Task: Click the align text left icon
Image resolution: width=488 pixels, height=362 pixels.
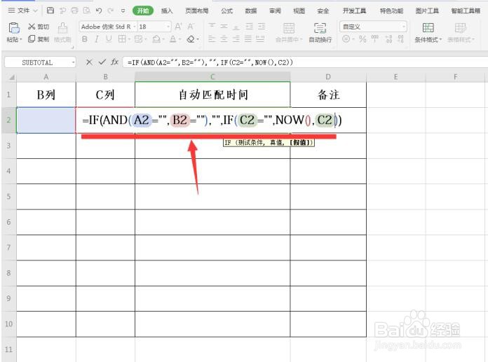Action: pyautogui.click(x=212, y=39)
